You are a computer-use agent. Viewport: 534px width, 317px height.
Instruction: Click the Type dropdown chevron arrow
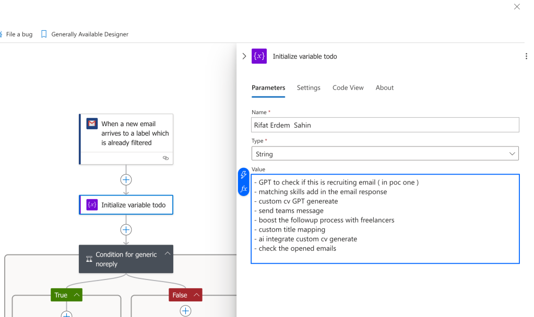512,154
